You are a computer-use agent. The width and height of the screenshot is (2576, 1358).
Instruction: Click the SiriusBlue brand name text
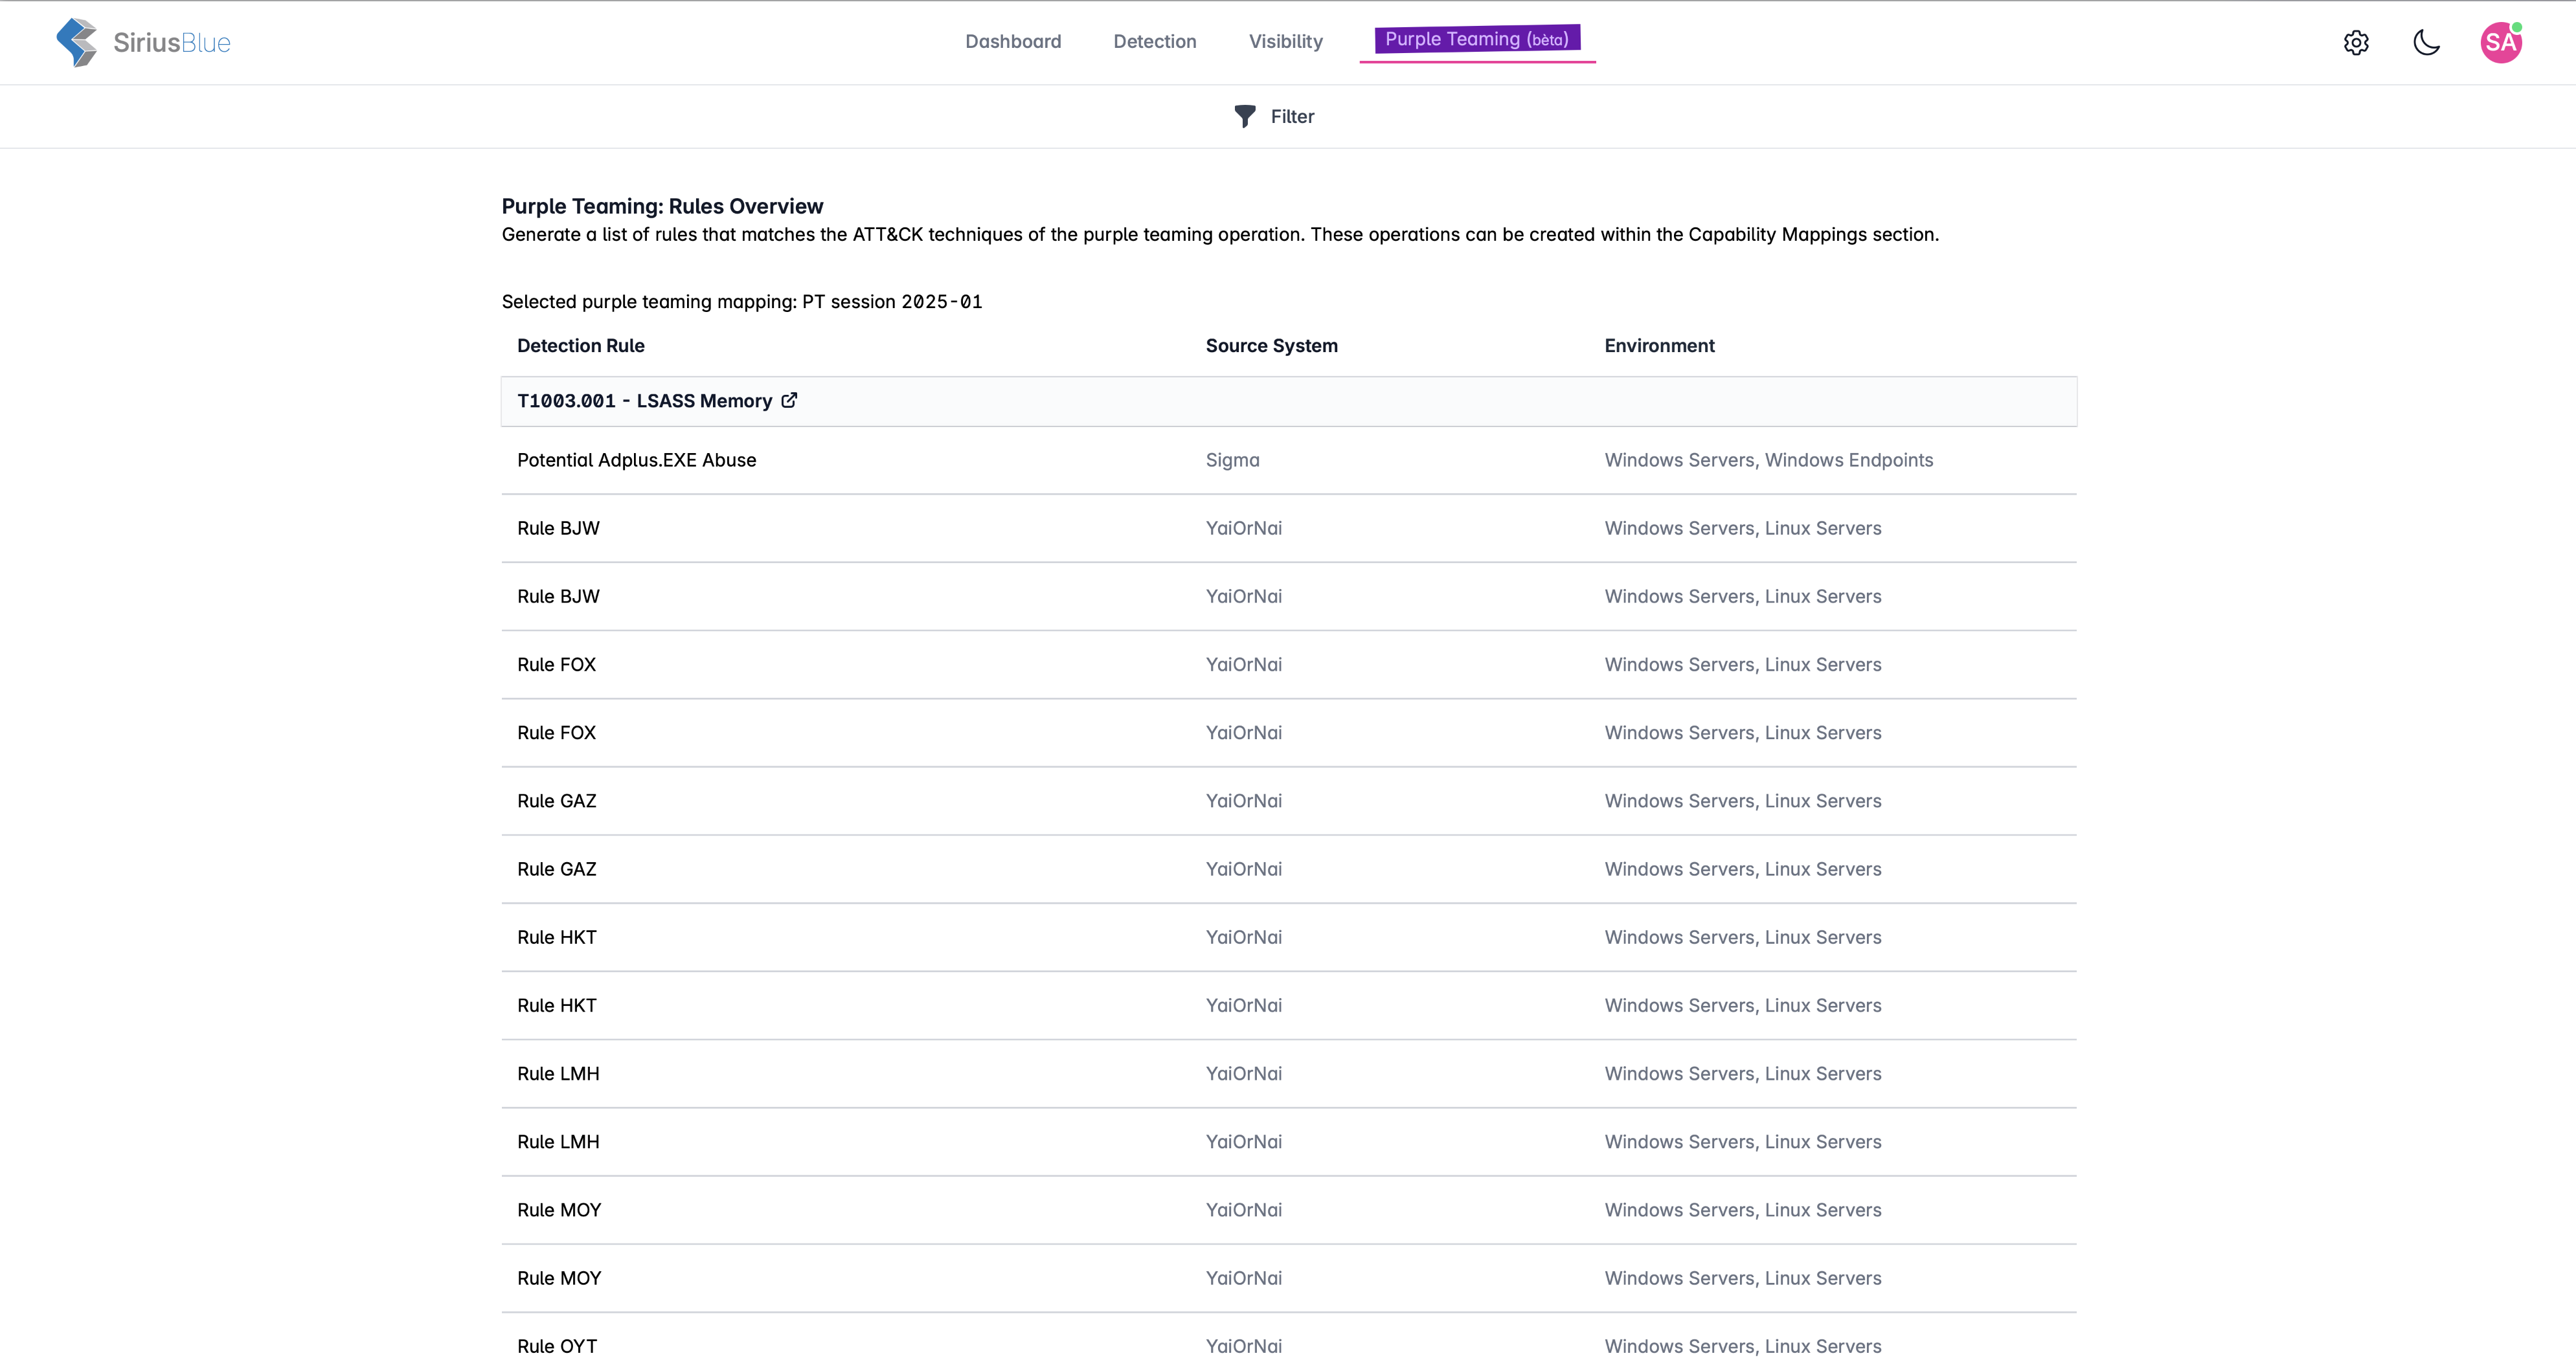coord(171,43)
